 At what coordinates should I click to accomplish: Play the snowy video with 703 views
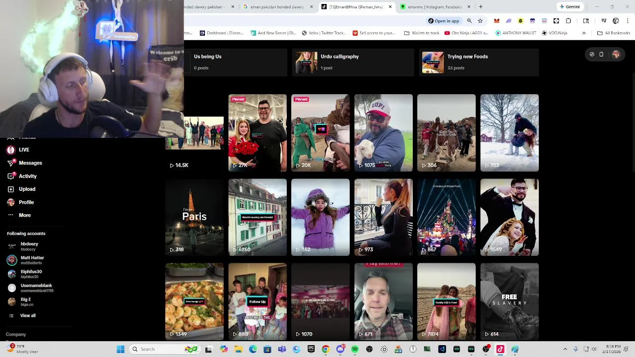point(509,133)
